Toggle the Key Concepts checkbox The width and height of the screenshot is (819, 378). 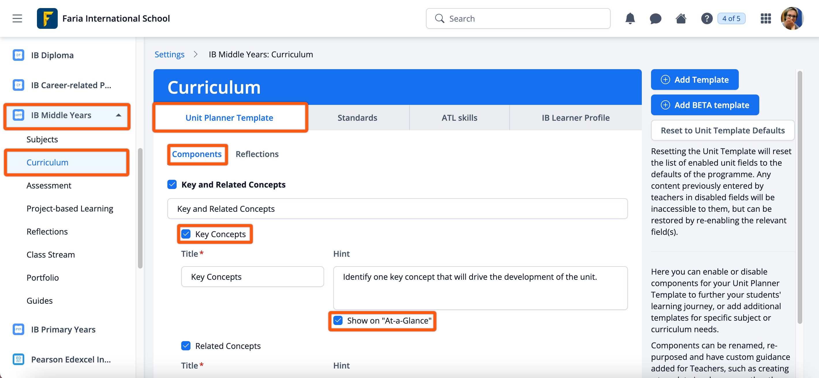[x=186, y=234]
